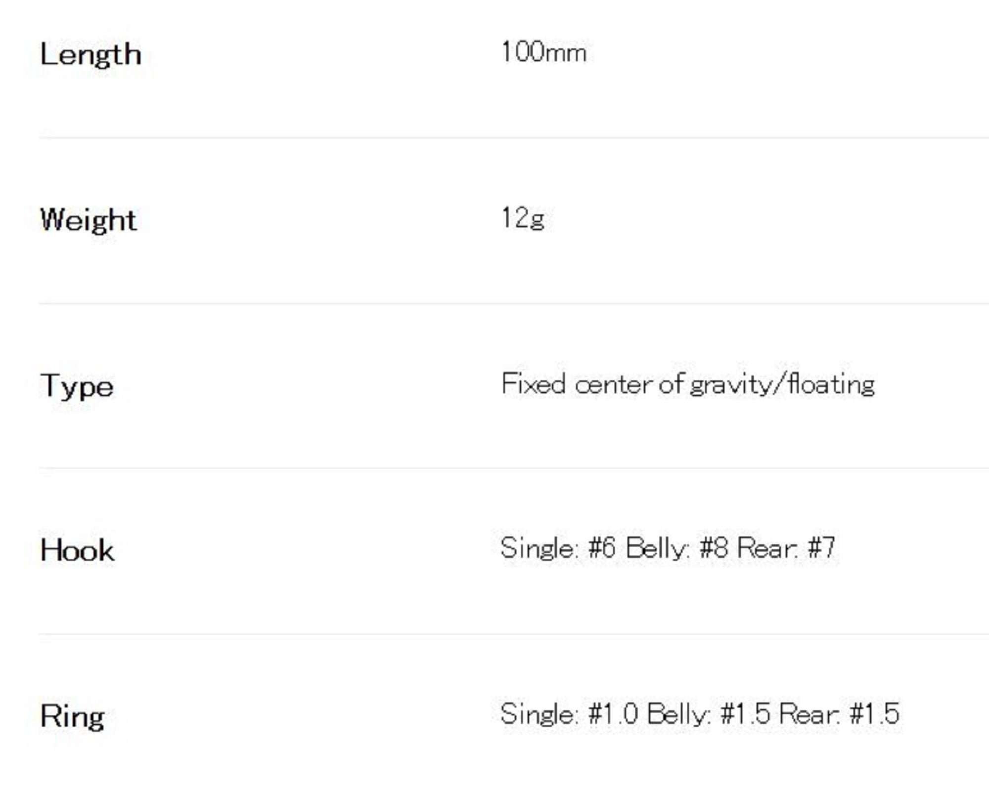Click the Ring row label
989x788 pixels.
tap(72, 716)
